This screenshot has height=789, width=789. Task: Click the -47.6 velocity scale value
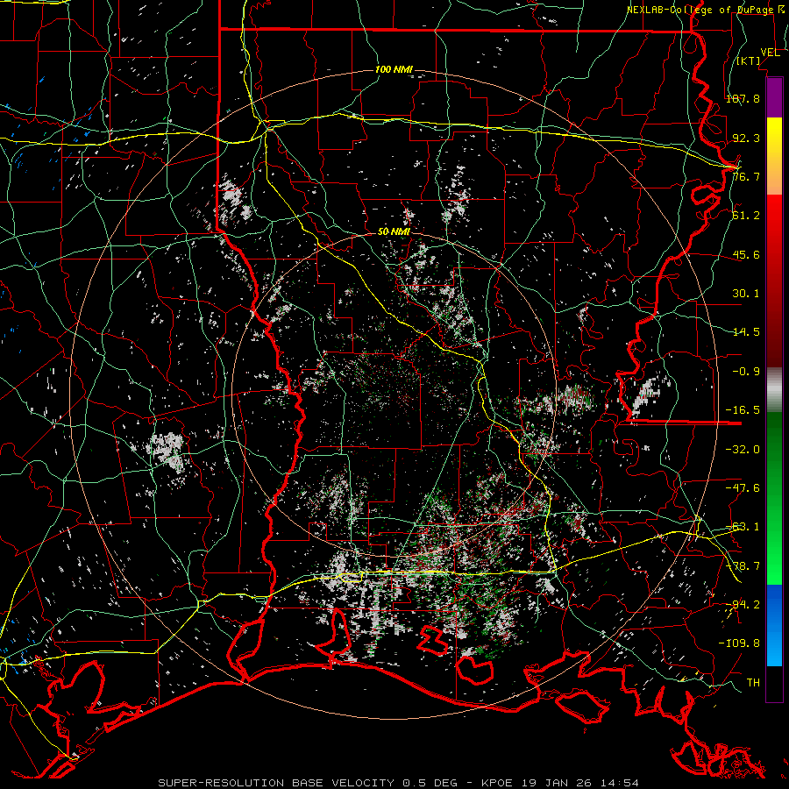point(743,488)
